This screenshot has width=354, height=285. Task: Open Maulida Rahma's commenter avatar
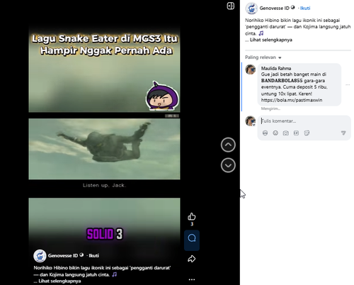(x=251, y=69)
